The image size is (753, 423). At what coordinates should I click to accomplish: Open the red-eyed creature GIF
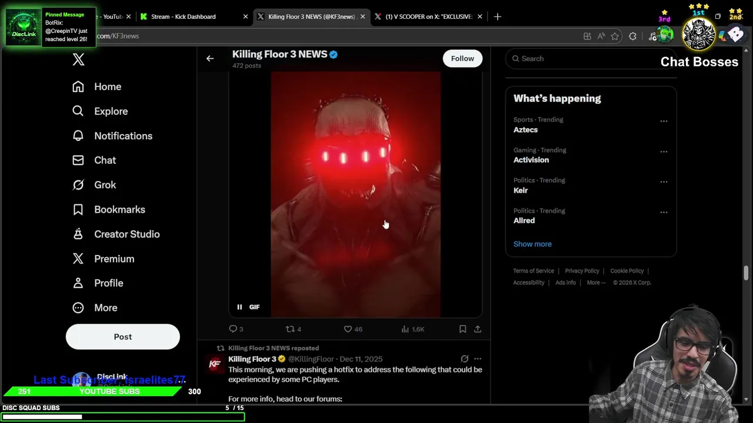(x=355, y=194)
